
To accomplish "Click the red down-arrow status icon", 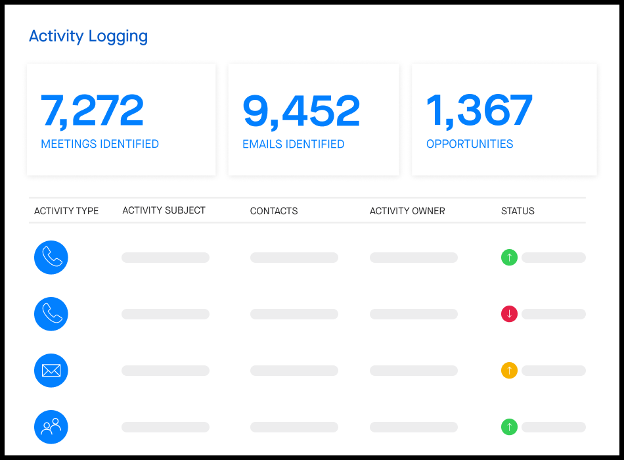I will (509, 314).
